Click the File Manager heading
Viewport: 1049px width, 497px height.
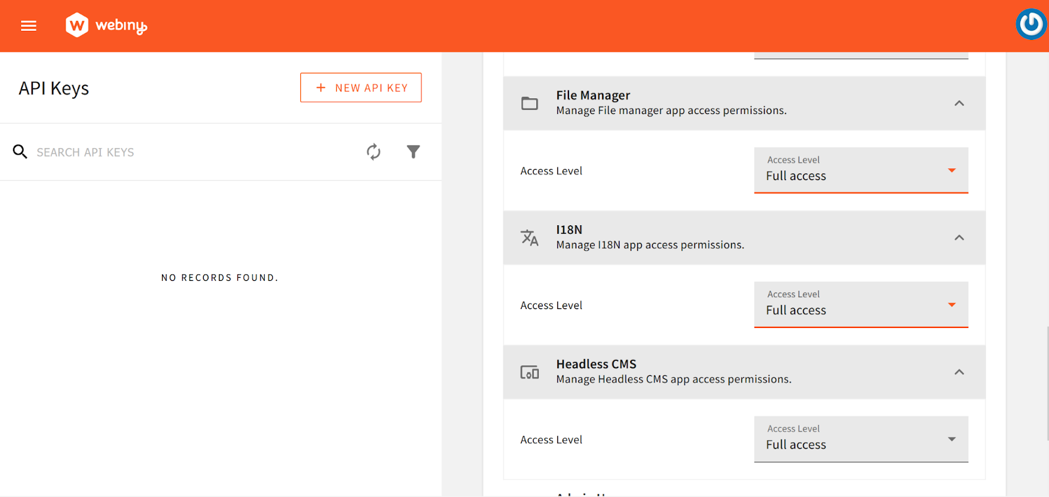pos(593,96)
